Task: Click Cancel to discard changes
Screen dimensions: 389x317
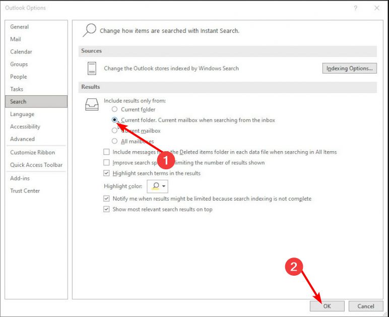Action: (366, 306)
